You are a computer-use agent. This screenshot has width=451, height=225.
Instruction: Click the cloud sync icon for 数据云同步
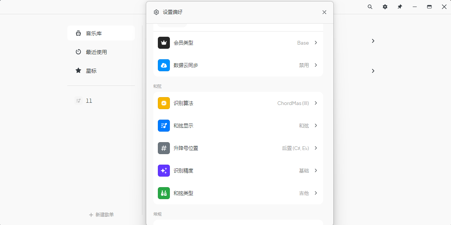click(164, 65)
